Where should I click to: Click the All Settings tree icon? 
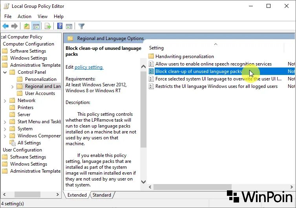click(x=13, y=143)
